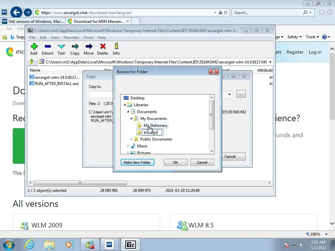This screenshot has height=251, width=335.
Task: Click the browser Back arrow button
Action: click(16, 12)
